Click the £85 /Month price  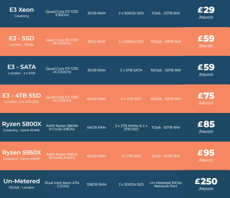pos(206,127)
